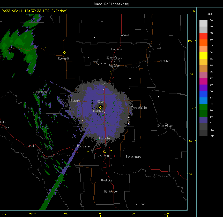Select the royal blue swatch in the legend
This screenshot has height=217, width=223.
[x=203, y=94]
